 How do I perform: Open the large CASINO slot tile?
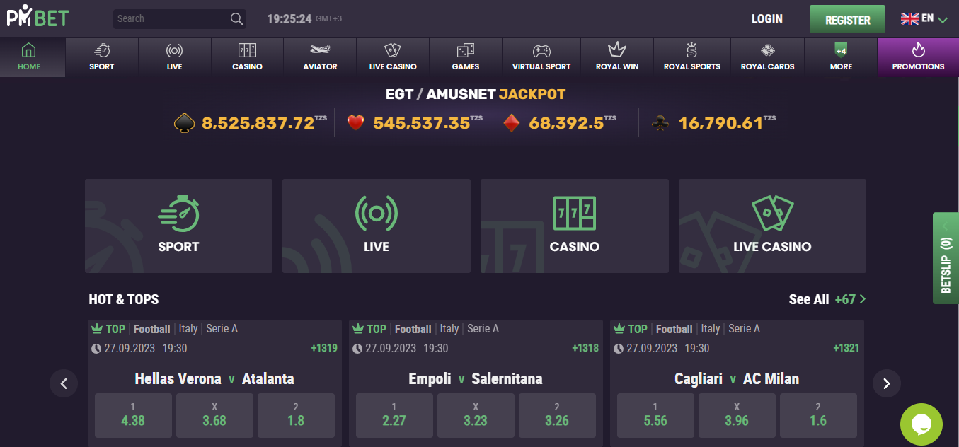point(575,226)
